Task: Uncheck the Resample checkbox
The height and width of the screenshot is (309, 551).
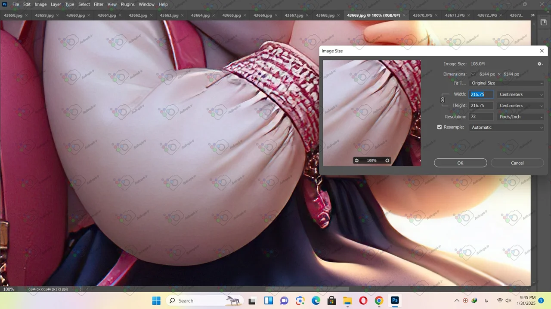Action: (x=440, y=127)
